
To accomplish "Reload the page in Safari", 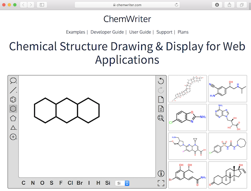I will 177,5.
